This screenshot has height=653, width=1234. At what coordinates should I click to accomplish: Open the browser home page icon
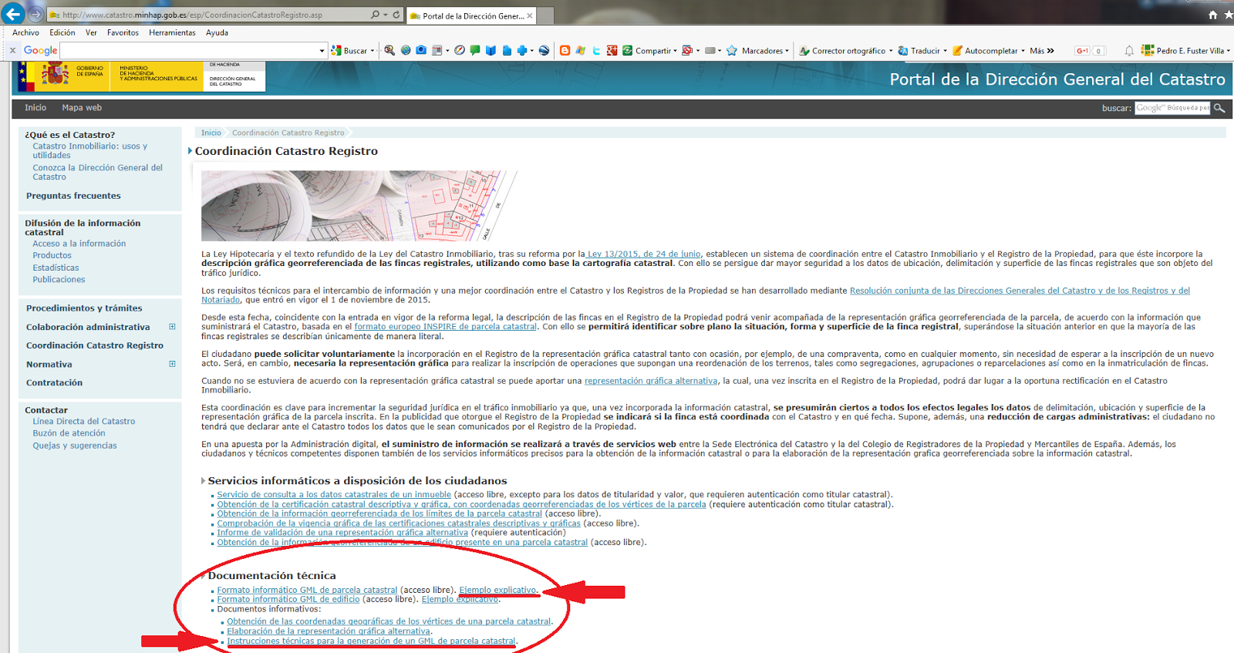pos(1212,15)
